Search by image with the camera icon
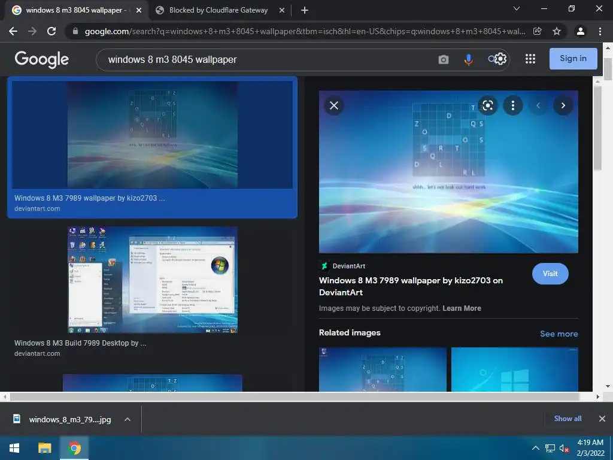613x460 pixels. [x=444, y=59]
